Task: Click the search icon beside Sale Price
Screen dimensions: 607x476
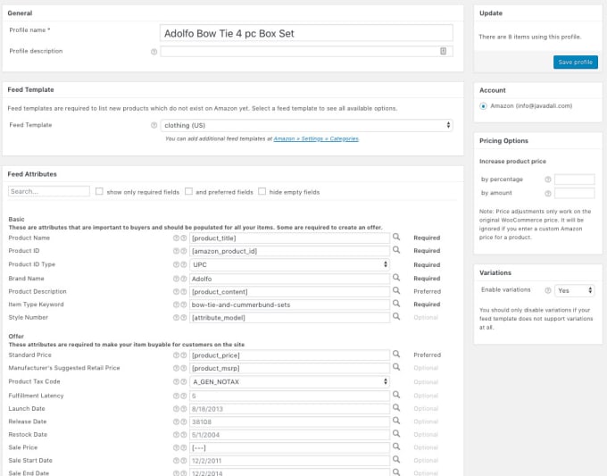Action: [396, 447]
